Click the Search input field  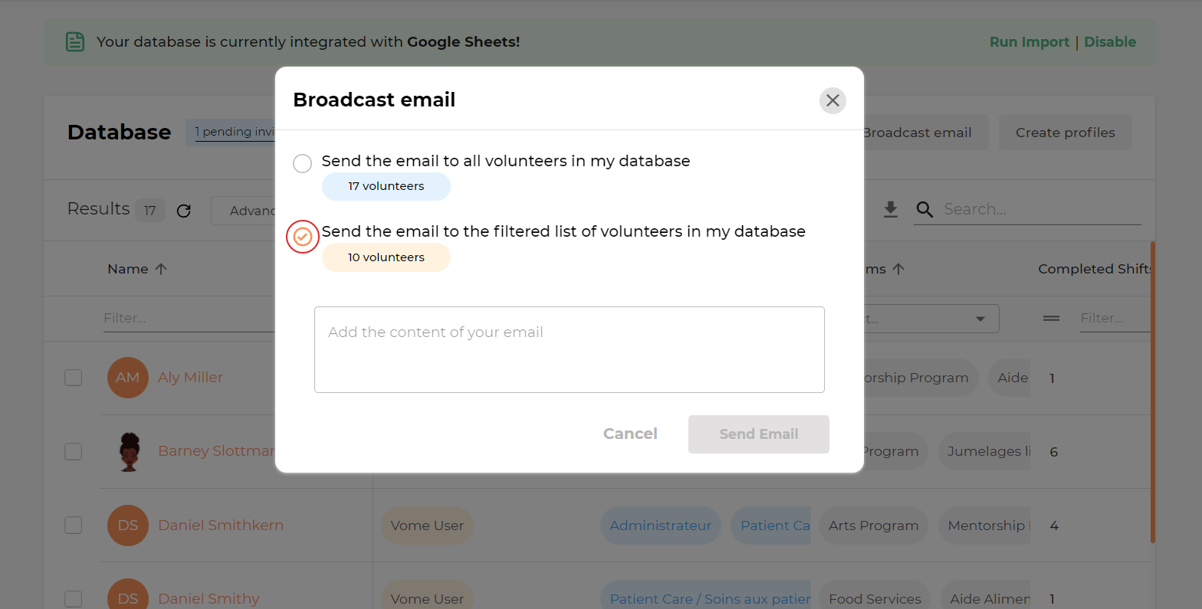click(1041, 209)
